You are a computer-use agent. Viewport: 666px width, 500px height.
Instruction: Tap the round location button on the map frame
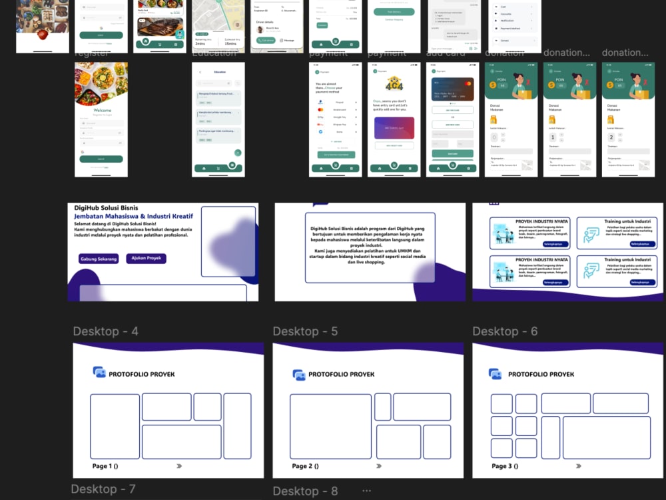tap(237, 25)
